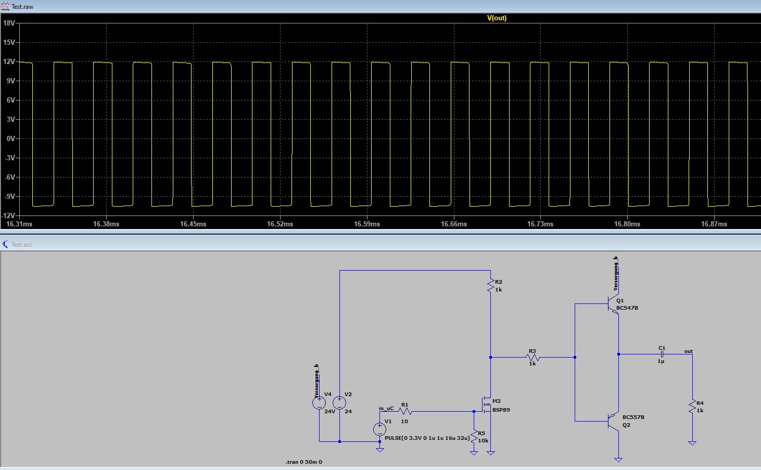Click the 16.45ms time axis label

pos(193,224)
